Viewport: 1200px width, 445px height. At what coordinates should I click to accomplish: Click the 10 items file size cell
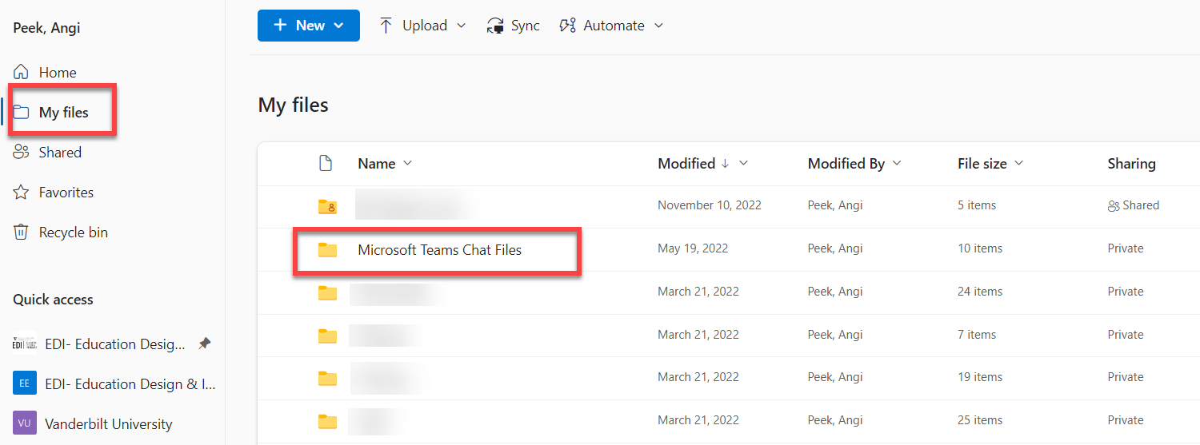(980, 248)
